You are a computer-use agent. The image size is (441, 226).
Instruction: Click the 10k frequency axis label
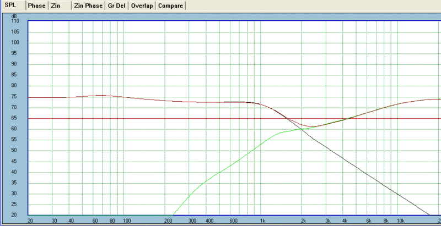coord(400,221)
